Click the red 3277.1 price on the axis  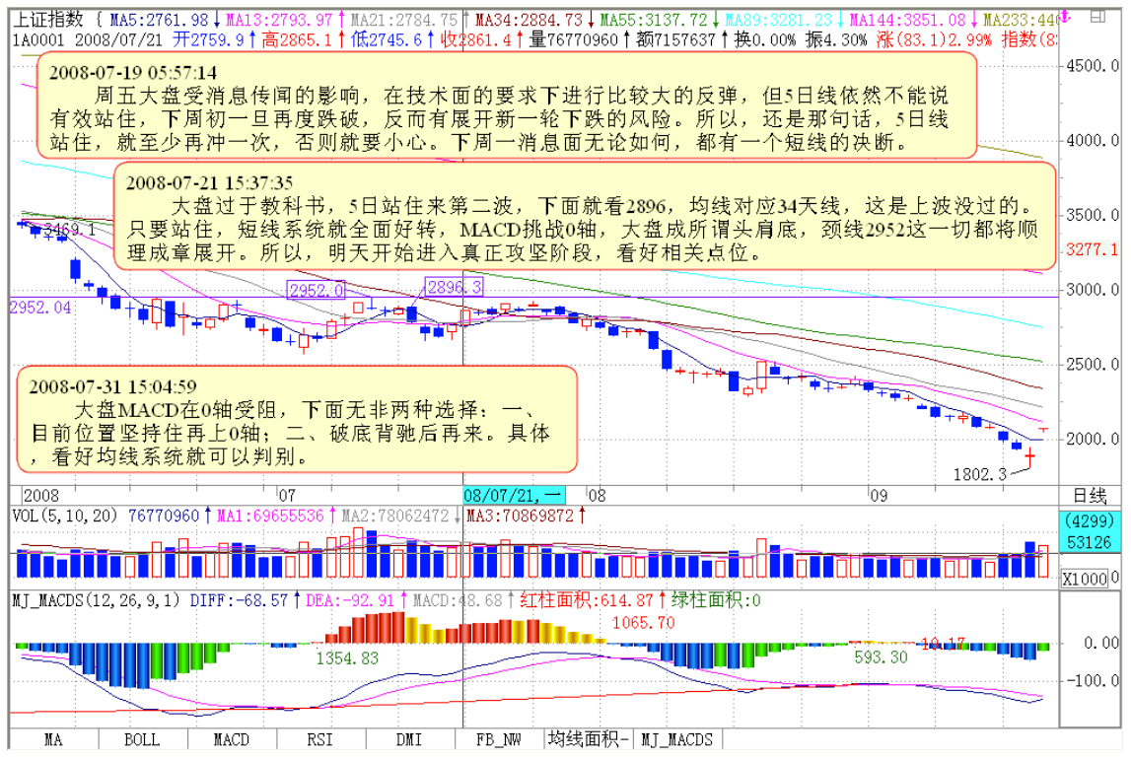click(1092, 249)
